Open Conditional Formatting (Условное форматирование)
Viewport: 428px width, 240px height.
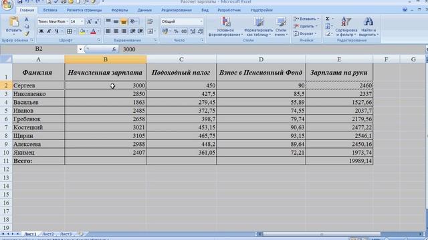point(225,27)
